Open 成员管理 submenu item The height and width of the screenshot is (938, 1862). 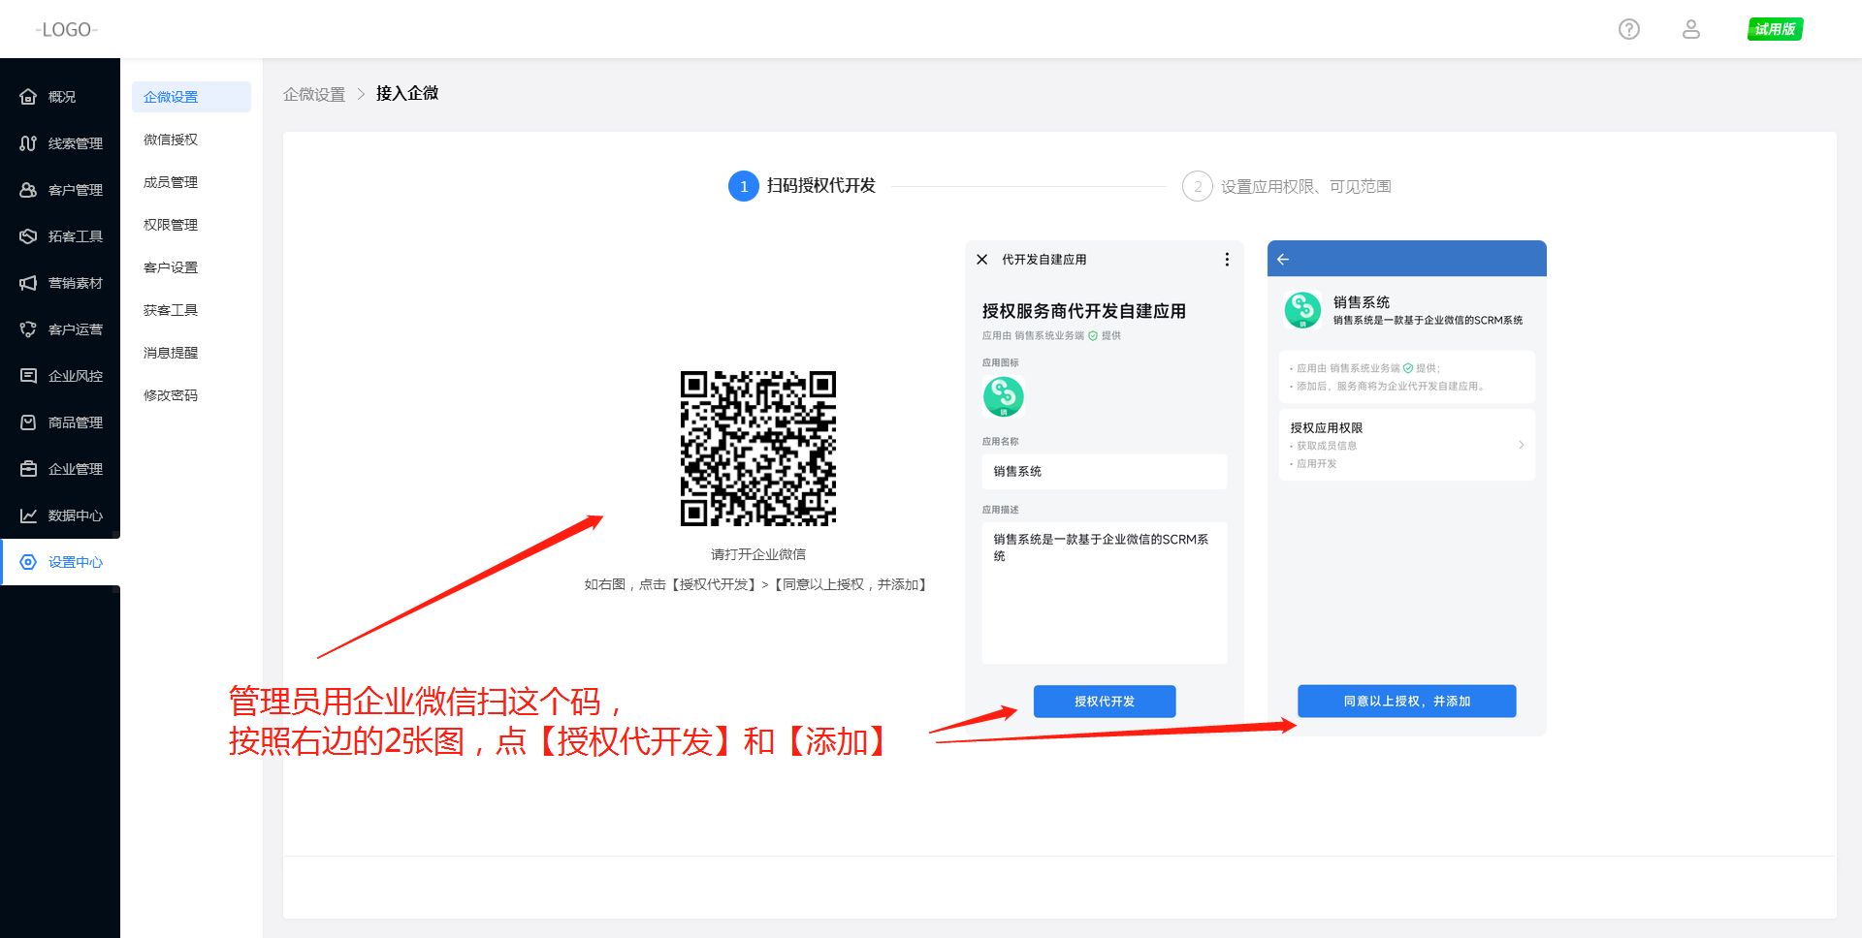click(x=171, y=182)
